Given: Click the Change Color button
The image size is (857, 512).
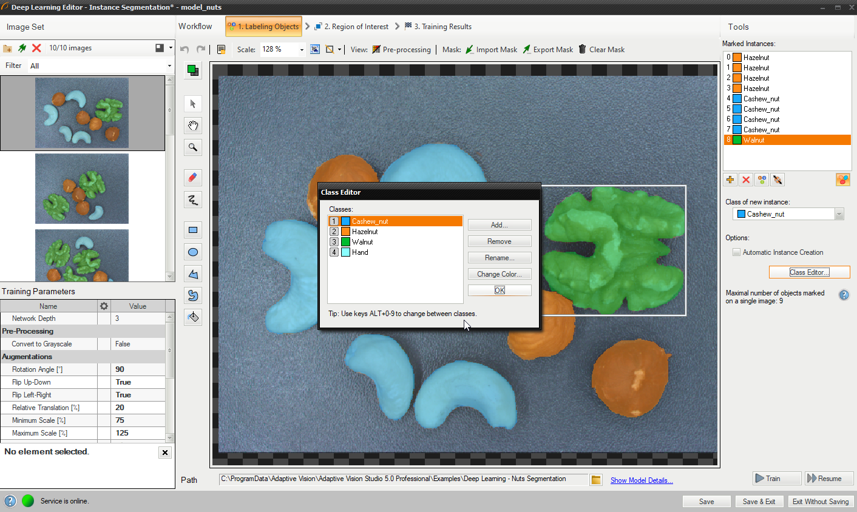Looking at the screenshot, I should tap(499, 274).
